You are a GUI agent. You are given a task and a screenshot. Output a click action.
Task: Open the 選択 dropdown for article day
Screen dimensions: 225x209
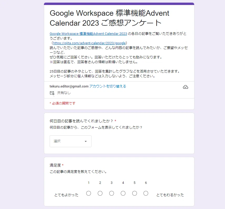pyautogui.click(x=71, y=141)
